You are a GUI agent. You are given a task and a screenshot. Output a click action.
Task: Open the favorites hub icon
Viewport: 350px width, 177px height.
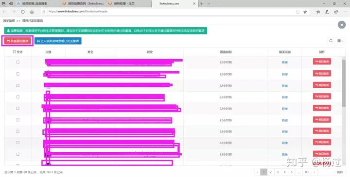(x=318, y=12)
